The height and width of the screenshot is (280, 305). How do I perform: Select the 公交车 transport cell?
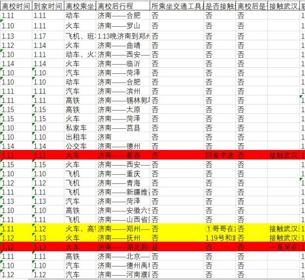[x=80, y=146]
